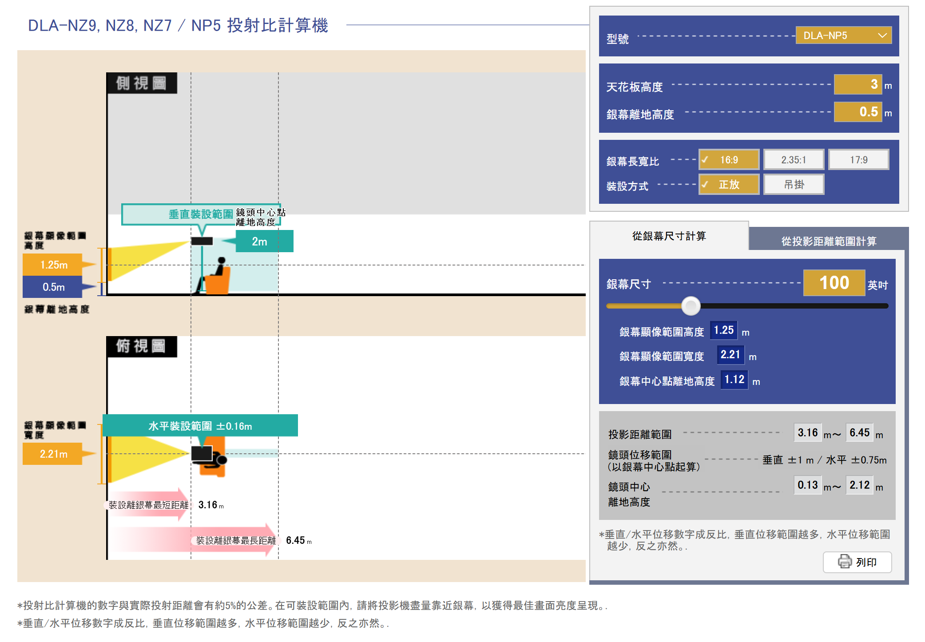Click the 列印 print button
Viewport: 925px width, 642px height.
pyautogui.click(x=857, y=562)
